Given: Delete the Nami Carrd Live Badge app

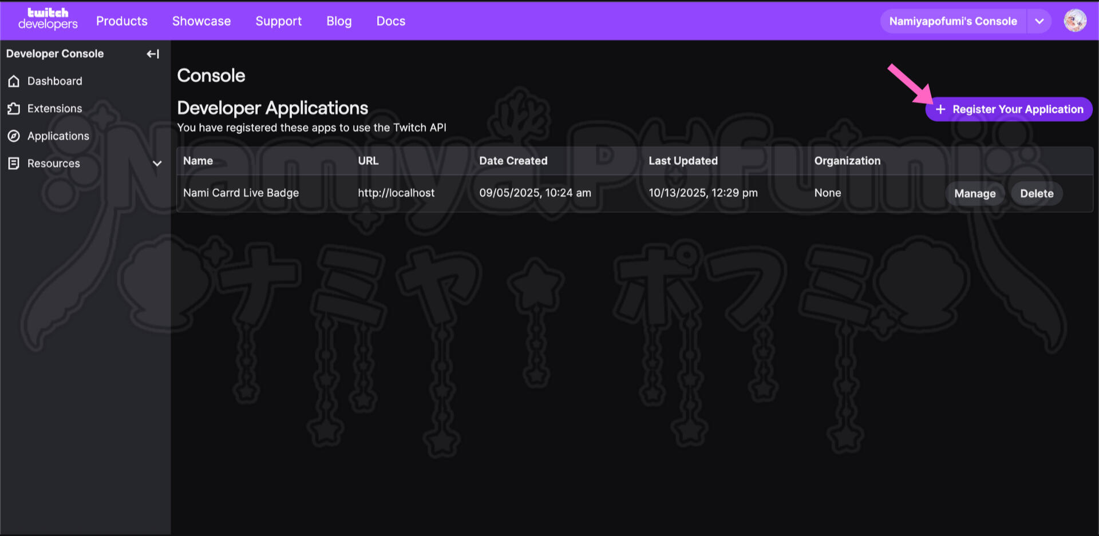Looking at the screenshot, I should [x=1036, y=193].
